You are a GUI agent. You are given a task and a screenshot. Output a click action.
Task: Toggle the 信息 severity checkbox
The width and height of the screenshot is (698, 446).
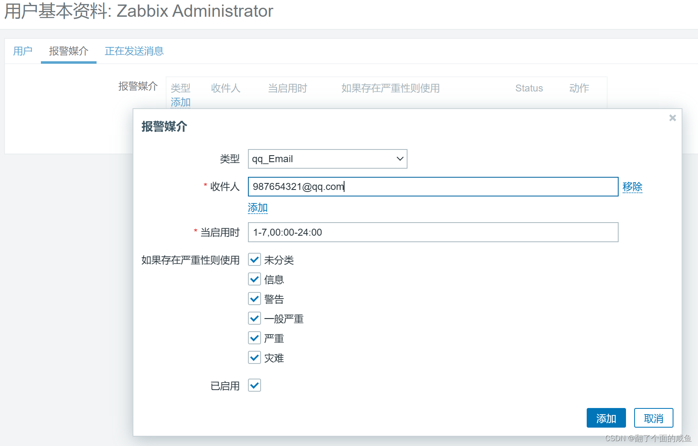pos(254,279)
